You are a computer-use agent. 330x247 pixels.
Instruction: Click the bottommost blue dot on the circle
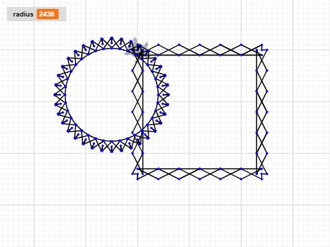pyautogui.click(x=111, y=152)
